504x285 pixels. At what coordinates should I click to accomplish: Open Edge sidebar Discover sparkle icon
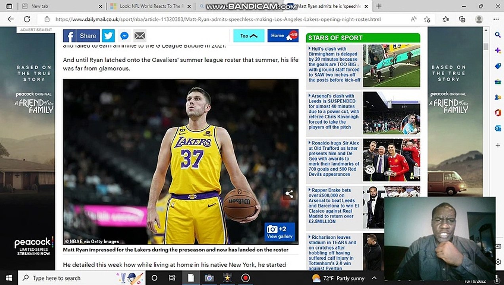coord(498,50)
